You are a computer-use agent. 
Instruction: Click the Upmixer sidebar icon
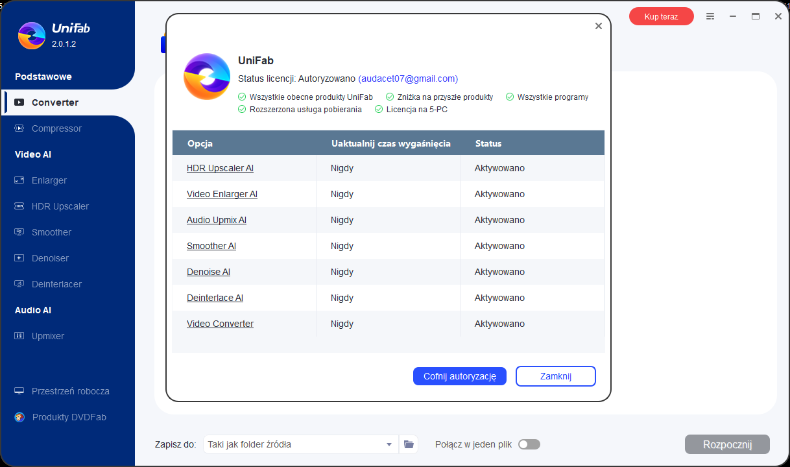(19, 336)
